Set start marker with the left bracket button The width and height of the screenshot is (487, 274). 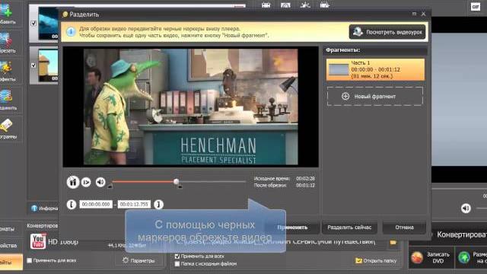[x=72, y=205]
